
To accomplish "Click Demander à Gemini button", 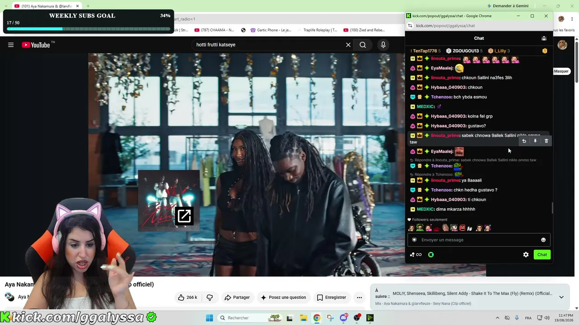I will pos(508,6).
